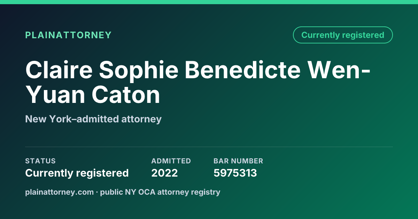The image size is (418, 219).
Task: Select the Currently registered status value
Action: (77, 173)
